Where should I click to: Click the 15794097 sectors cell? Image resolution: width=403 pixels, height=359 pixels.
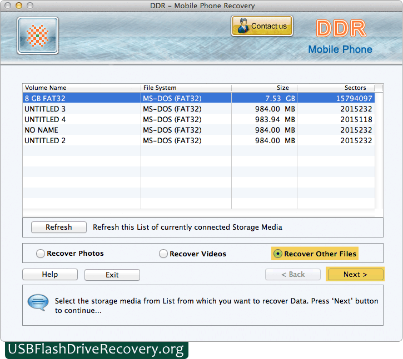[x=336, y=98]
